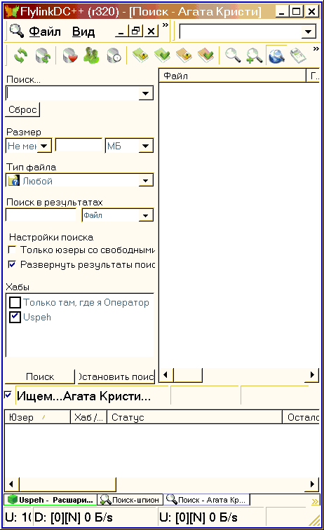Open the Поиск history dropdown arrow

[x=146, y=93]
